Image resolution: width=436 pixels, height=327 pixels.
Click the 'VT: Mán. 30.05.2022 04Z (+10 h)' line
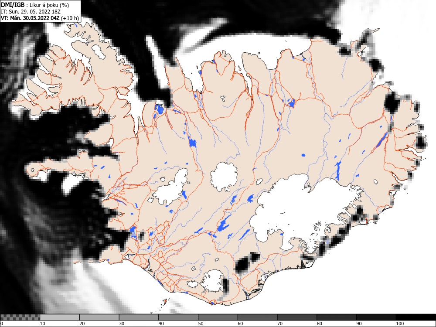(x=40, y=18)
